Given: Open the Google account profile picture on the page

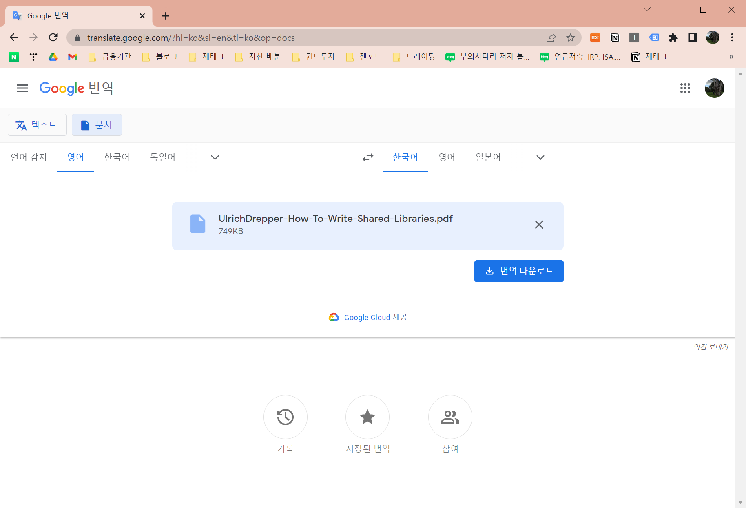Looking at the screenshot, I should tap(715, 88).
